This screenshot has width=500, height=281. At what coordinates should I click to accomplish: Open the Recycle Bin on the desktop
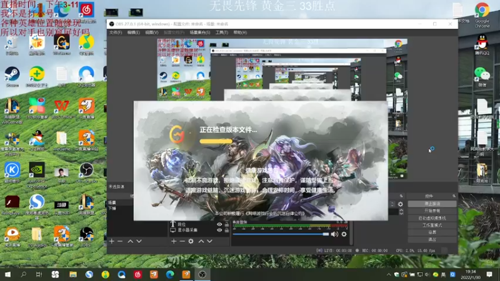tap(12, 45)
